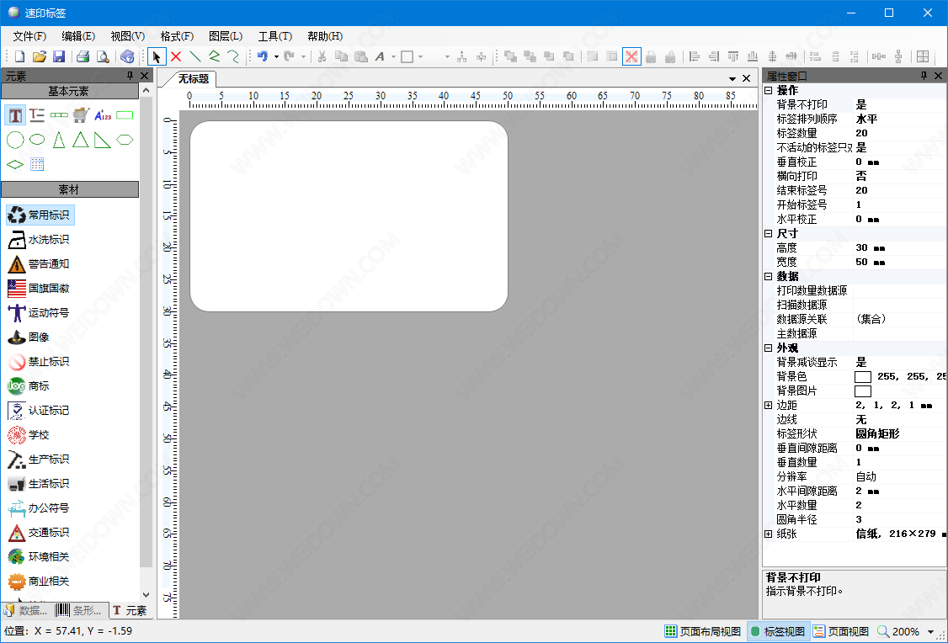The image size is (948, 643).
Task: Select the text element tool
Action: pyautogui.click(x=15, y=115)
